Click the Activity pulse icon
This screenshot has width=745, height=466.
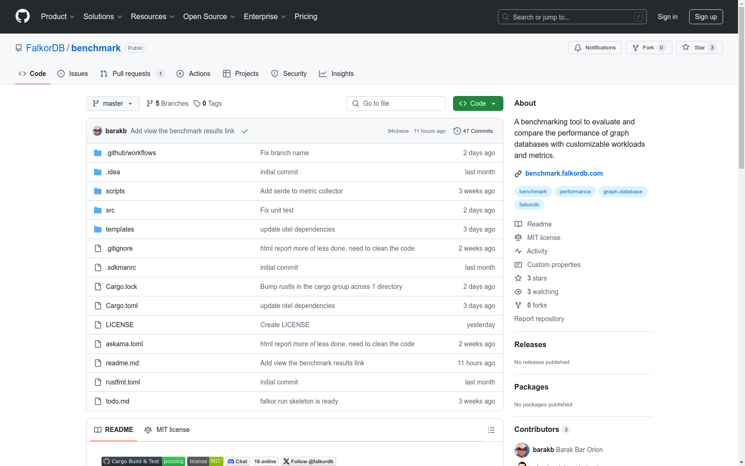tap(518, 251)
